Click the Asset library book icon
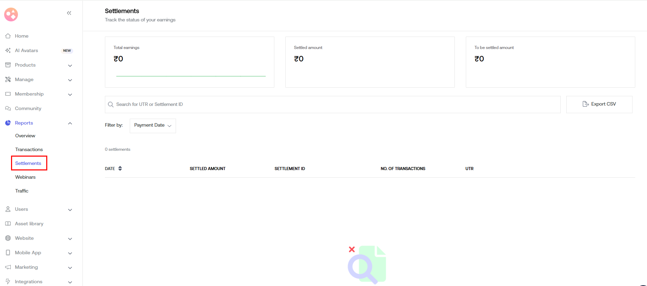The image size is (647, 286). point(8,224)
